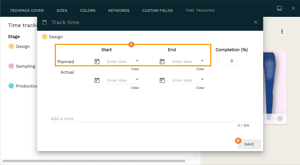
Task: Open the Planned End calendar picker icon
Action: (162, 62)
